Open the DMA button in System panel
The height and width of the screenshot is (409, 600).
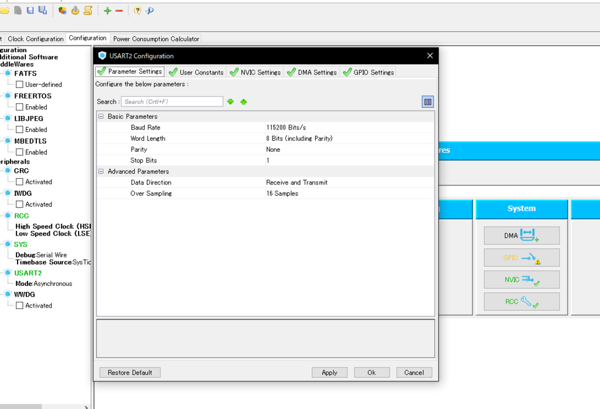[x=521, y=236]
